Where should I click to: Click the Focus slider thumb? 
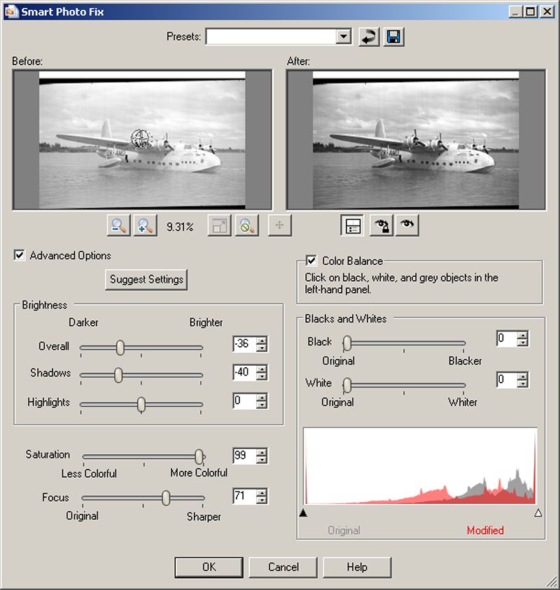166,498
